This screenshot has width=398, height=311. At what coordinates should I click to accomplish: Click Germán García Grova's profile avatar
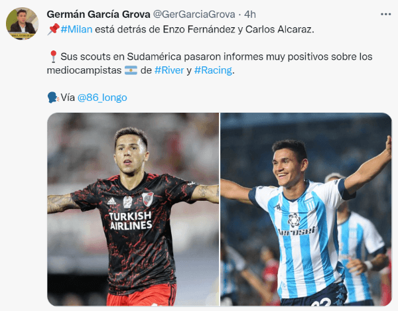click(22, 23)
